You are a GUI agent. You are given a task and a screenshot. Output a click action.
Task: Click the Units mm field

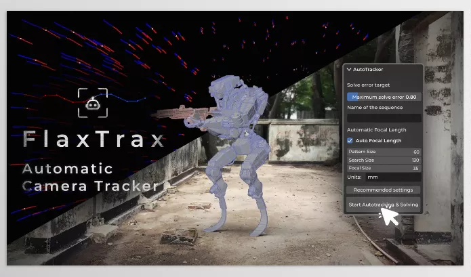393,177
